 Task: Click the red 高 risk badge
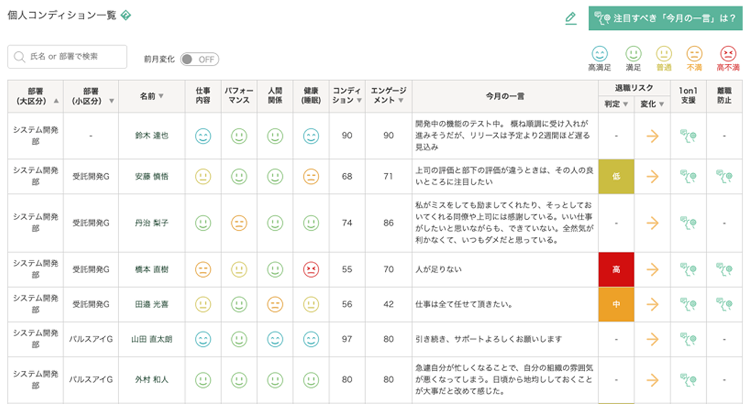click(x=616, y=270)
